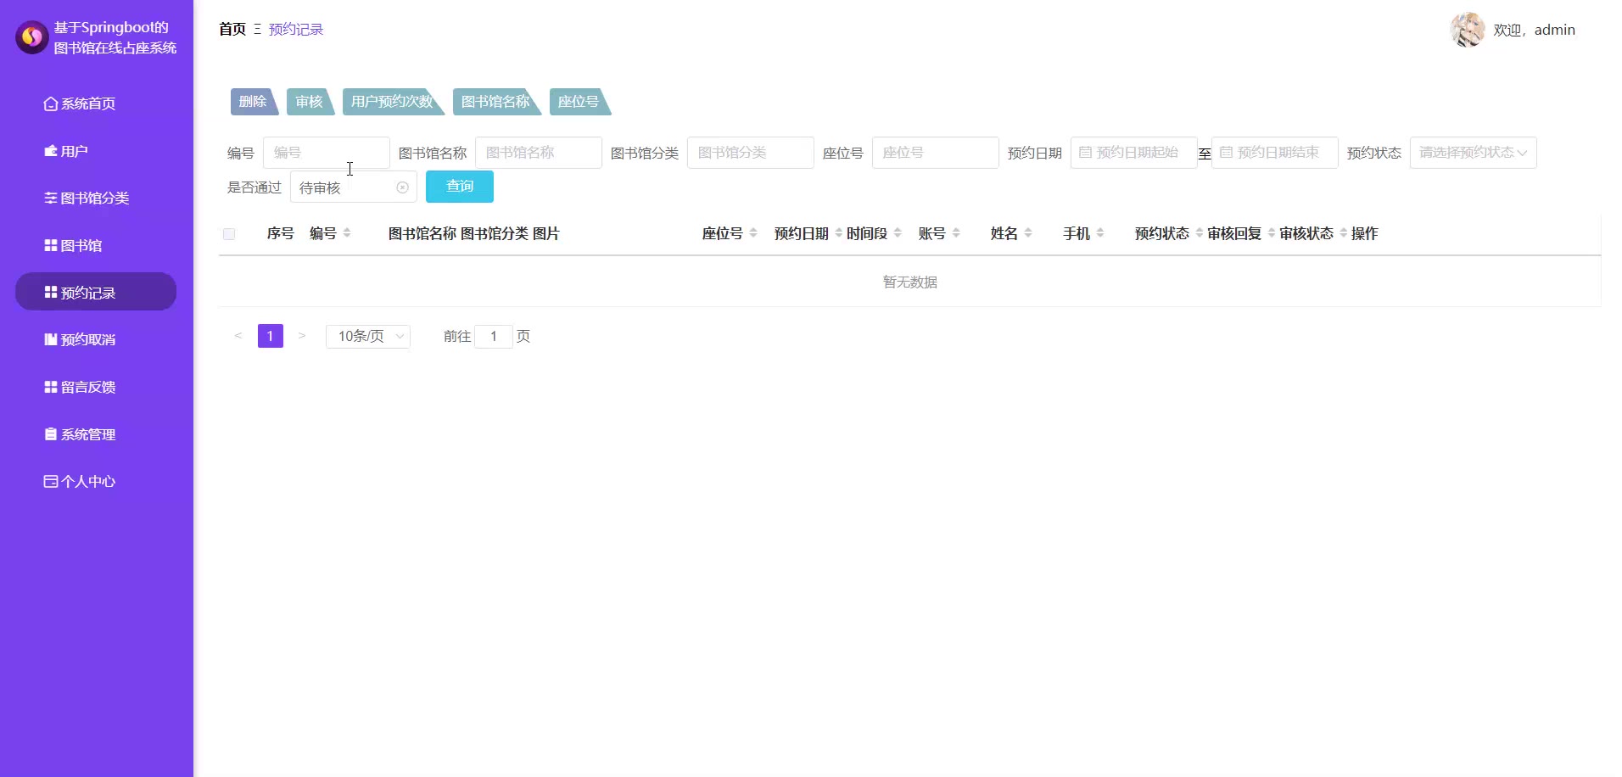
Task: Open the 预约日期结束 date picker
Action: pos(1275,153)
